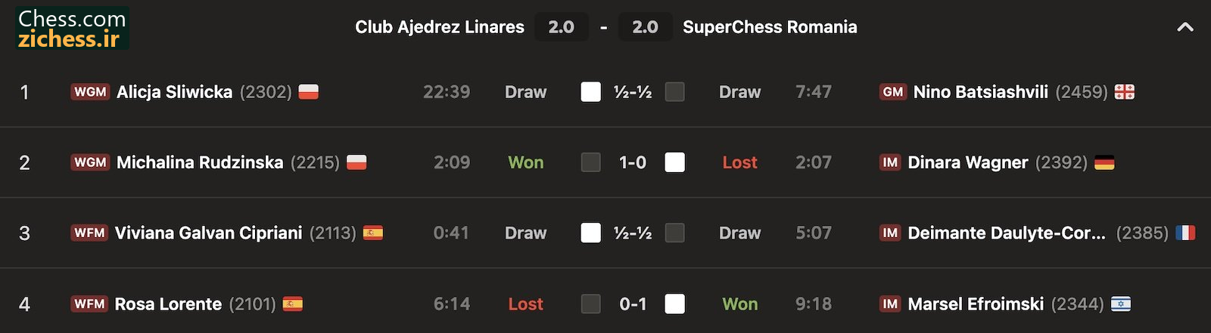The width and height of the screenshot is (1211, 333).
Task: Click dark piece square on board 4 left
Action: pyautogui.click(x=591, y=304)
